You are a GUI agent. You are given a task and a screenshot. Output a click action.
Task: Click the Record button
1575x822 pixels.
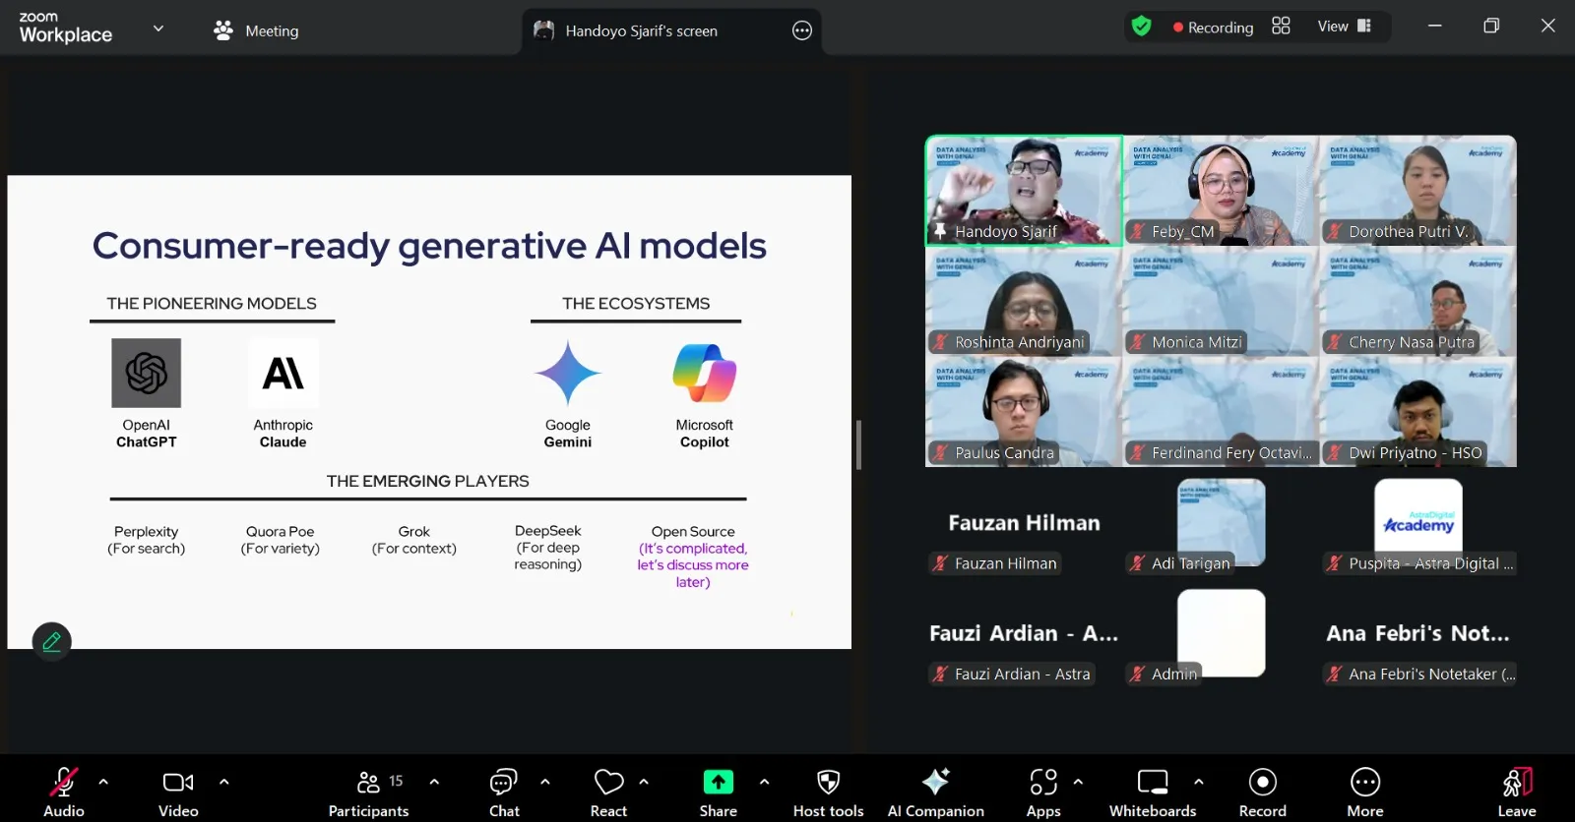point(1263,792)
